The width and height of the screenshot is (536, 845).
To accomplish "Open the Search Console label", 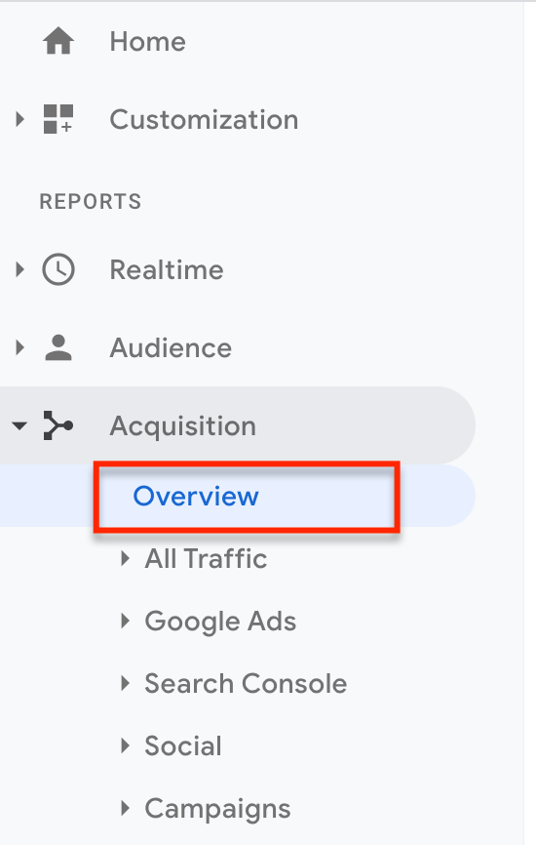I will (246, 683).
